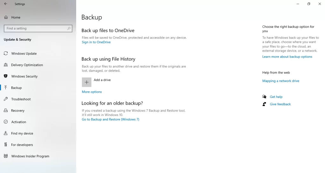Focus the Find a setting search box
Image resolution: width=325 pixels, height=173 pixels.
pyautogui.click(x=35, y=29)
